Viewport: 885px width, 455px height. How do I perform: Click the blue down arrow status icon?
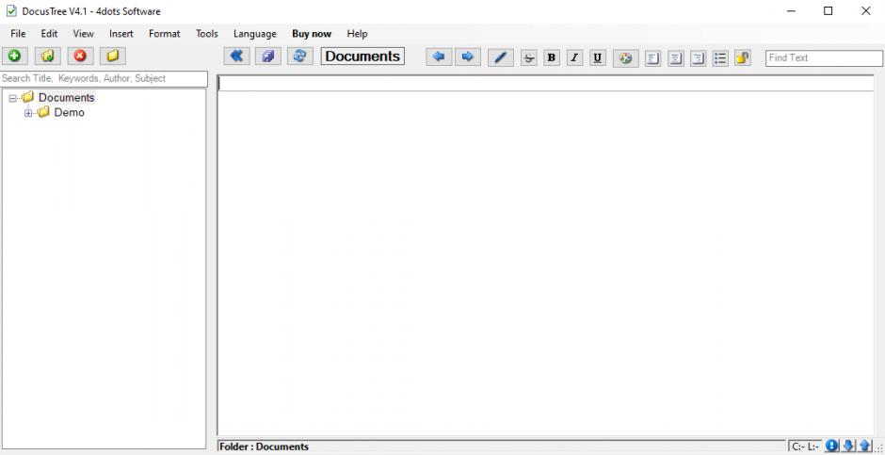pos(847,446)
